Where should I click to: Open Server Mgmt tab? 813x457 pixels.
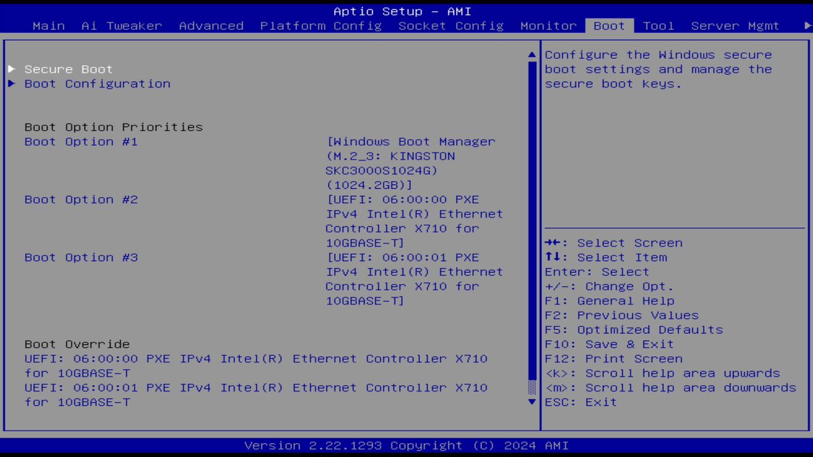(735, 26)
